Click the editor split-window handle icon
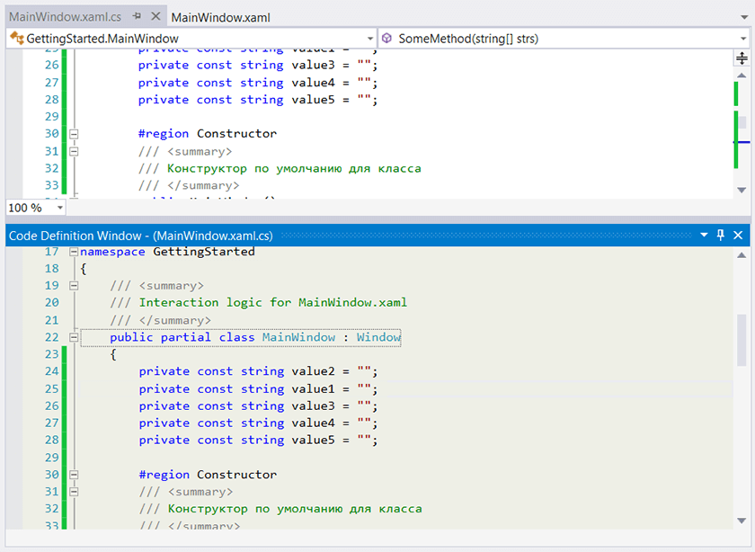The width and height of the screenshot is (755, 552). 742,58
